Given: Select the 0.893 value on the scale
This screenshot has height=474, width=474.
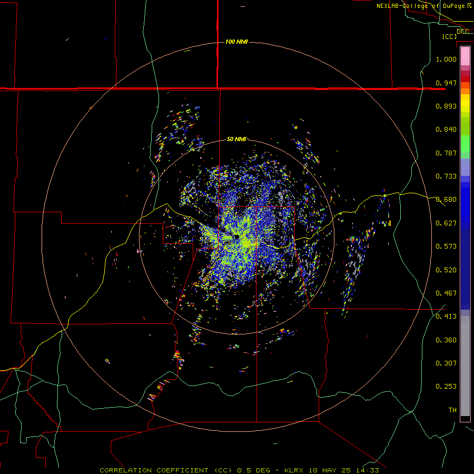Looking at the screenshot, I should pos(446,106).
